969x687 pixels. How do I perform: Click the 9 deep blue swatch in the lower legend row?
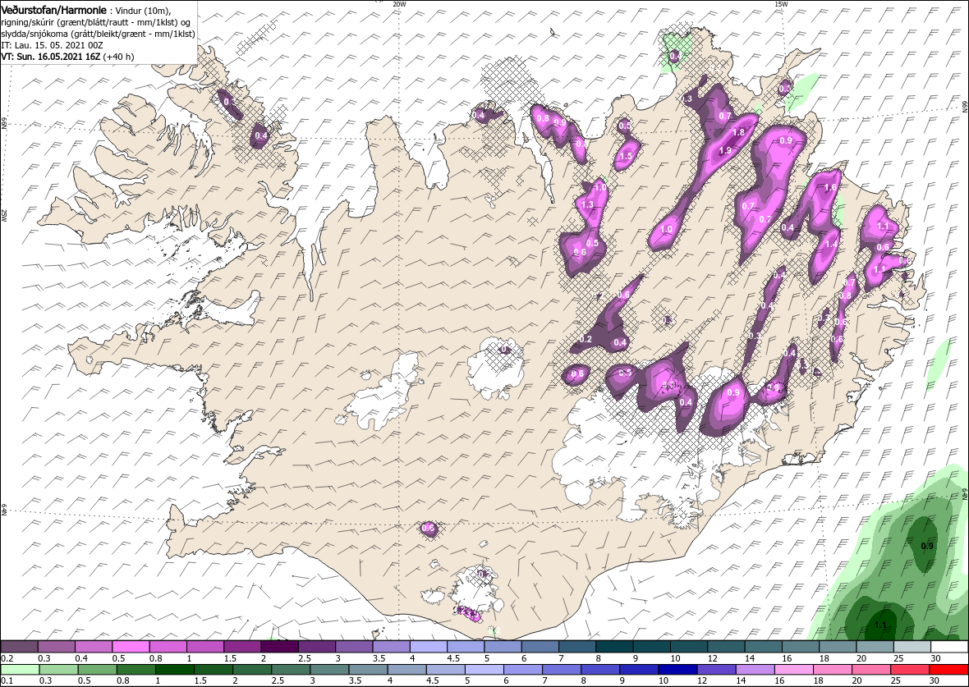[x=639, y=670]
